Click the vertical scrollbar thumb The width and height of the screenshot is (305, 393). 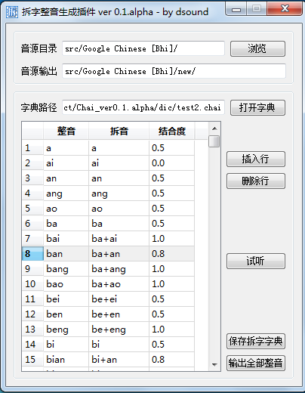coord(214,141)
